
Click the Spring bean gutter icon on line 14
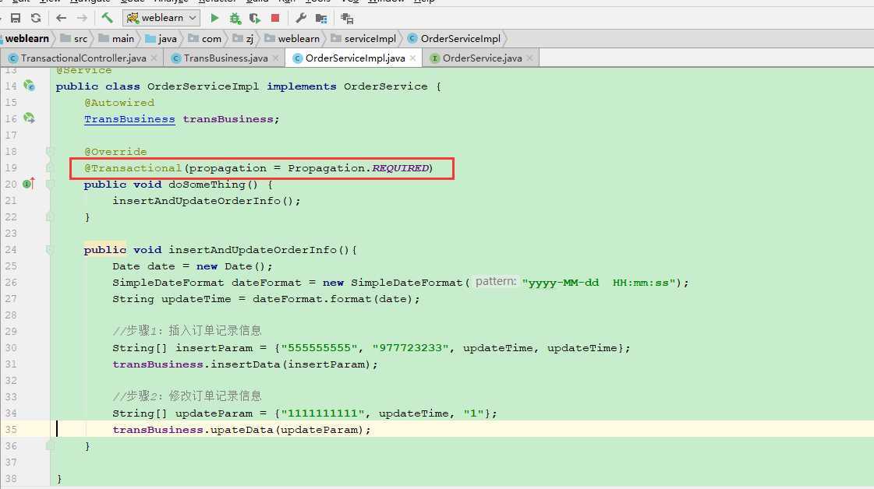coord(29,86)
